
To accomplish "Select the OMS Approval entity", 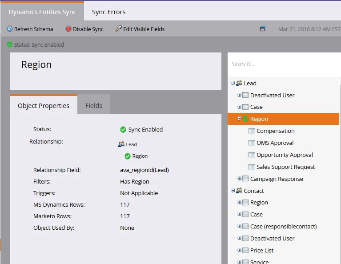I will point(275,143).
